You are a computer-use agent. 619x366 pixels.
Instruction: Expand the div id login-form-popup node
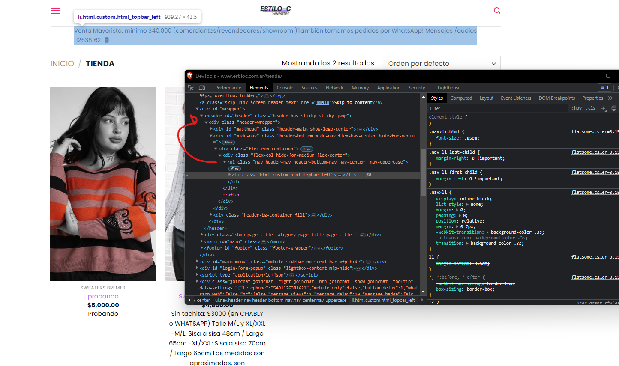[197, 268]
